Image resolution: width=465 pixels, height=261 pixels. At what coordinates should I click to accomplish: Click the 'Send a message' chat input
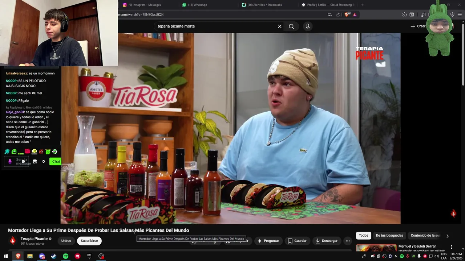tap(16, 161)
